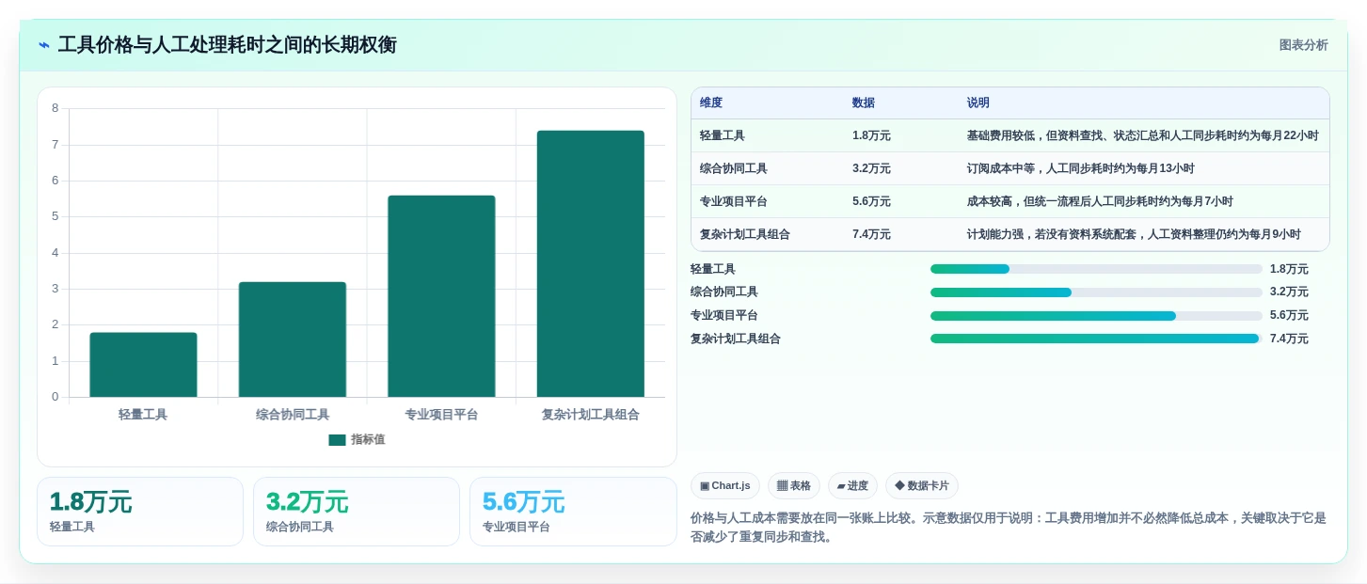
Task: Click the 专业项目平台 progress bar
Action: 1096,316
